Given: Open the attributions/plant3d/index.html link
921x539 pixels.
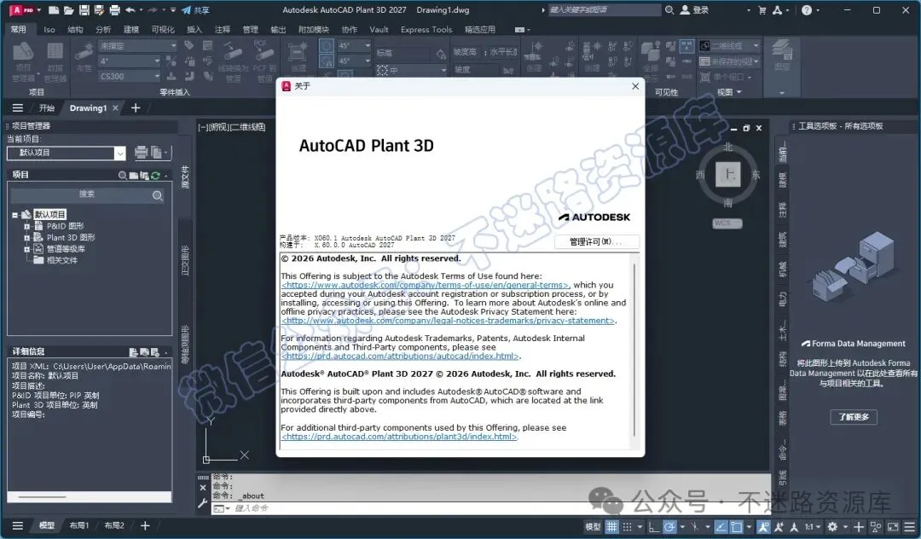Looking at the screenshot, I should click(x=399, y=437).
